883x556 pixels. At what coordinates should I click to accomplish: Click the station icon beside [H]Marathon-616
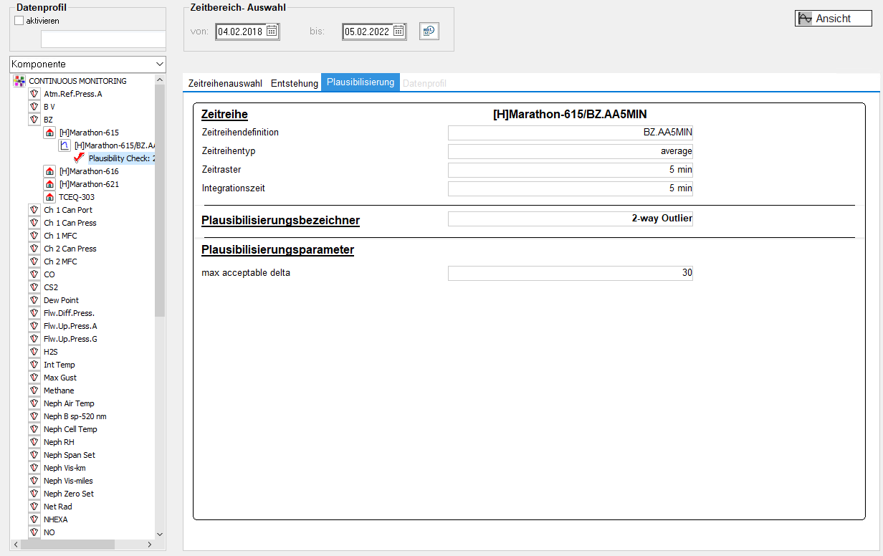pos(49,171)
